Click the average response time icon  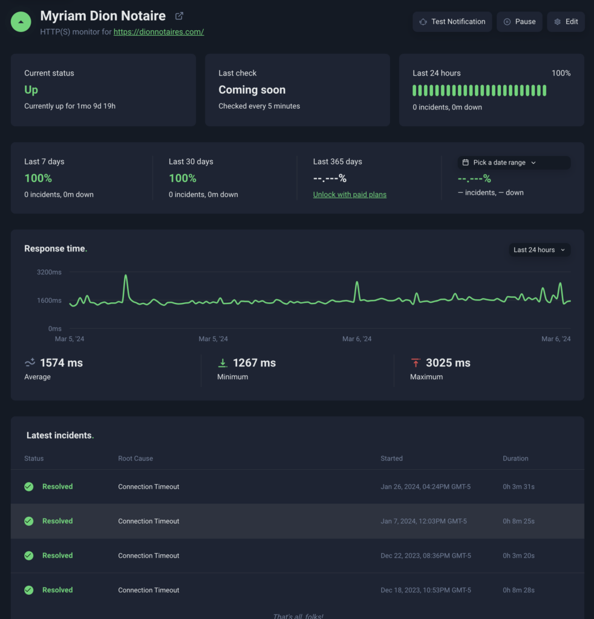(x=30, y=363)
